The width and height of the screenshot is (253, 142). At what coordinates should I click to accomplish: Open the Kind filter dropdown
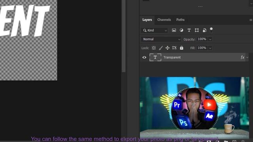point(155,30)
